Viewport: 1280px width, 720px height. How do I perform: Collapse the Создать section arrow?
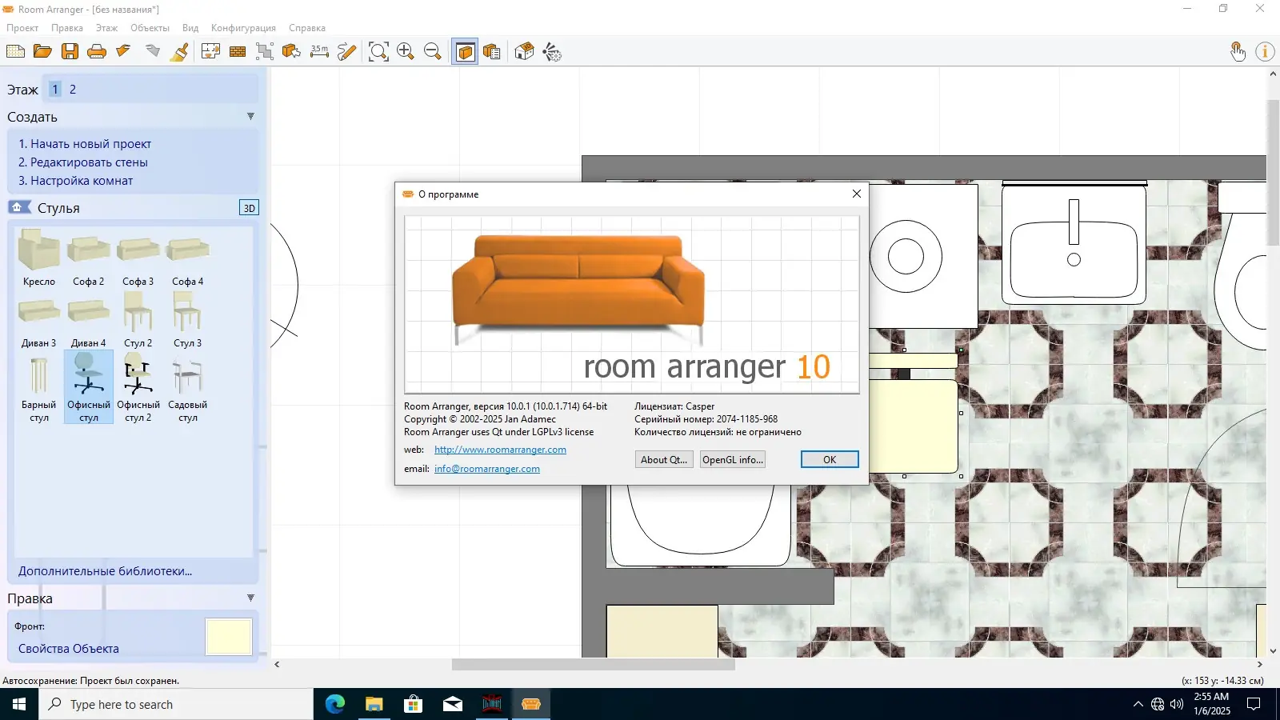pos(250,117)
